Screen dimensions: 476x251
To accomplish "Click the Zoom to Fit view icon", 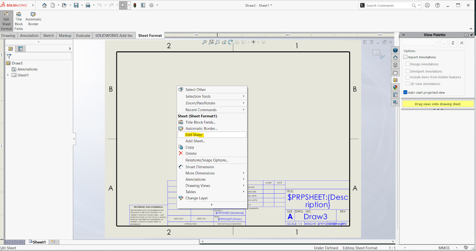I will coord(204,42).
